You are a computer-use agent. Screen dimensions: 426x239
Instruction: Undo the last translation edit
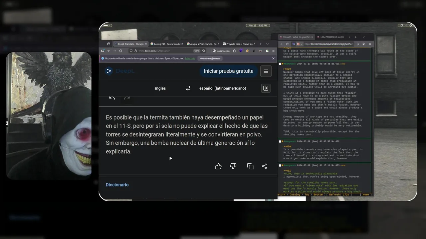(112, 98)
